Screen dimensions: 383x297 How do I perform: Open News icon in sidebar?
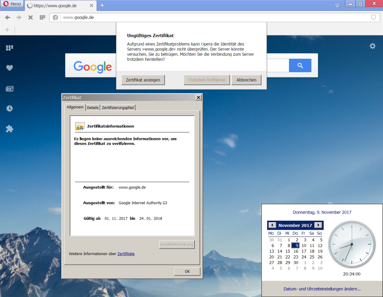9,89
